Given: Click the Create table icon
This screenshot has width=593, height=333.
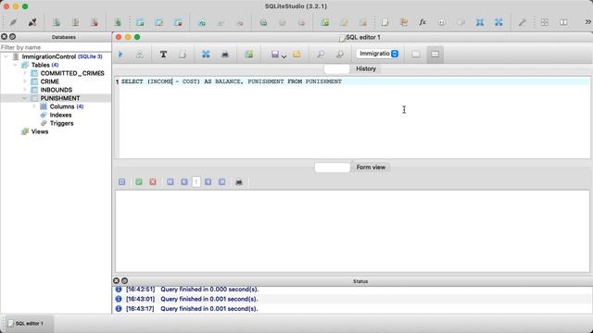Looking at the screenshot, I should pyautogui.click(x=140, y=22).
